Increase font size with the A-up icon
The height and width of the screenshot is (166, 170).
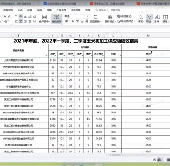pyautogui.click(x=5, y=16)
